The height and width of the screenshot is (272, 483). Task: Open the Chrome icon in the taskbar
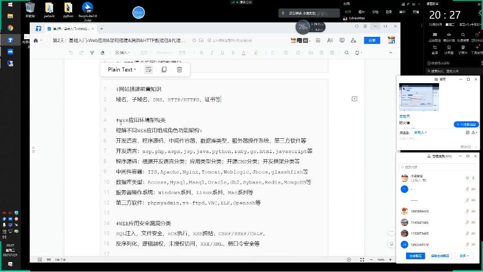(10, 28)
